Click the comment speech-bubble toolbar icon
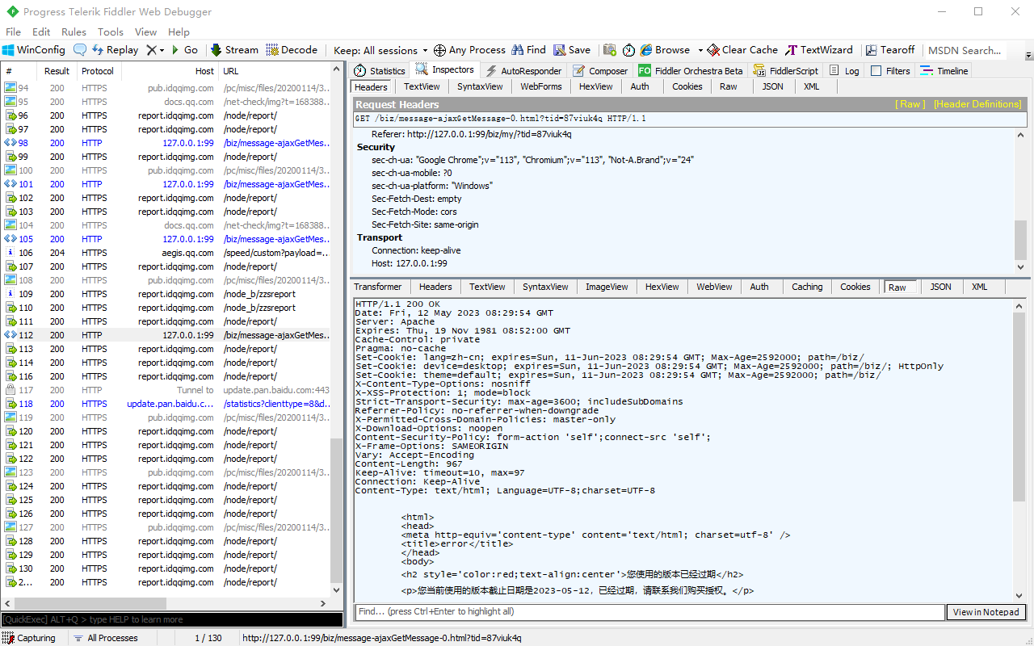Image resolution: width=1034 pixels, height=646 pixels. click(x=80, y=50)
